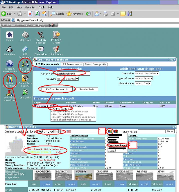Screen dimensions: 179x192
Task: Open the IE Search toolbar button
Action: click(57, 14)
